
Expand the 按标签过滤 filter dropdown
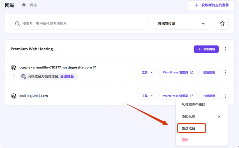click(182, 24)
